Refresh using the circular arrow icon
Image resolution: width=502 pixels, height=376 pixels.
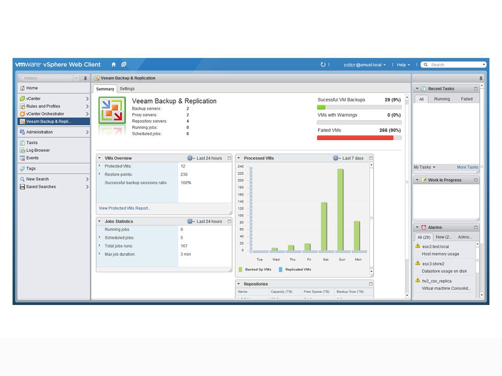[x=323, y=65]
